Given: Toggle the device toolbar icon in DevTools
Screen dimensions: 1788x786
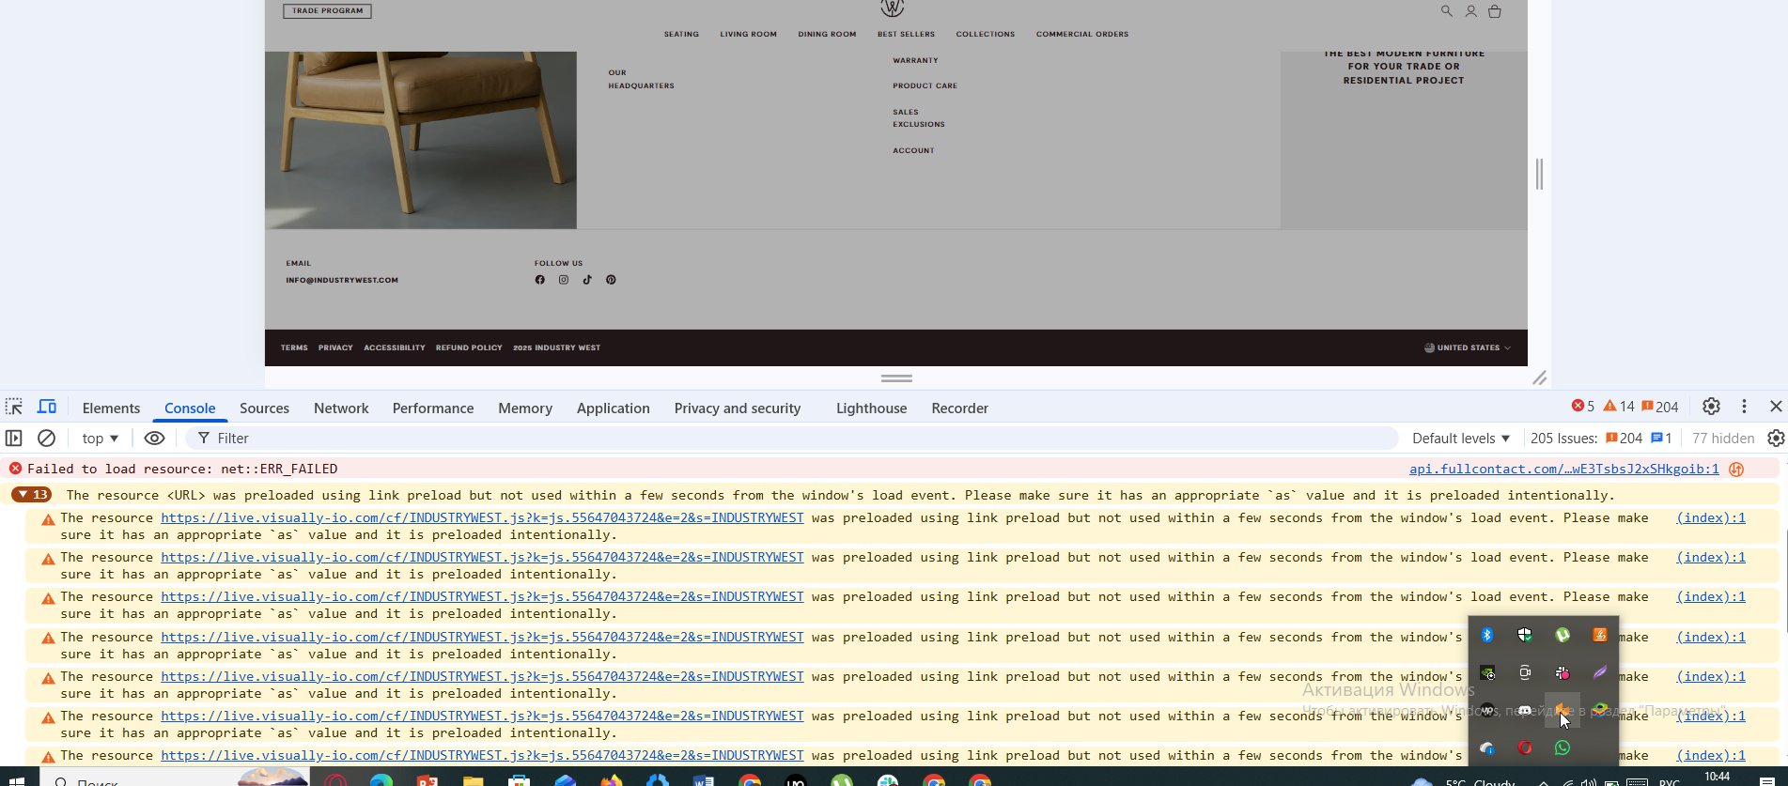Looking at the screenshot, I should [x=47, y=407].
